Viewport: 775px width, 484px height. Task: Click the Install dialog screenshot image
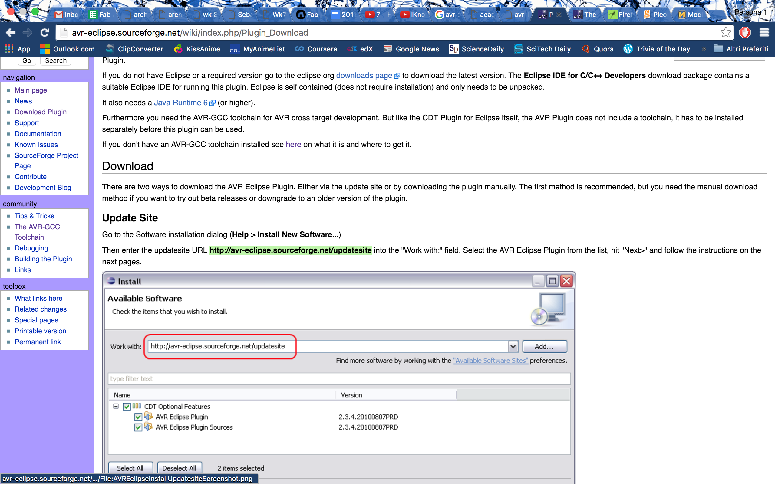[x=339, y=378]
